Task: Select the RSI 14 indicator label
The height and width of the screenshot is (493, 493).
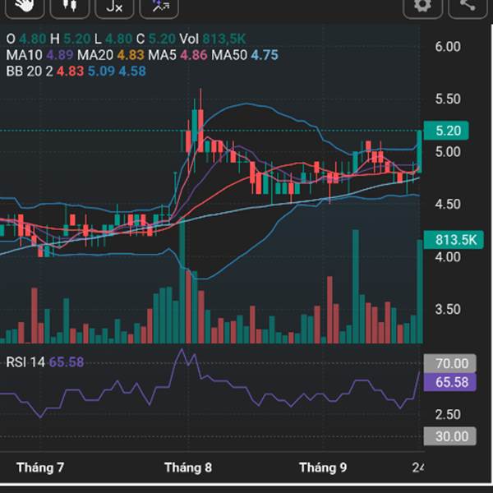Action: point(45,362)
